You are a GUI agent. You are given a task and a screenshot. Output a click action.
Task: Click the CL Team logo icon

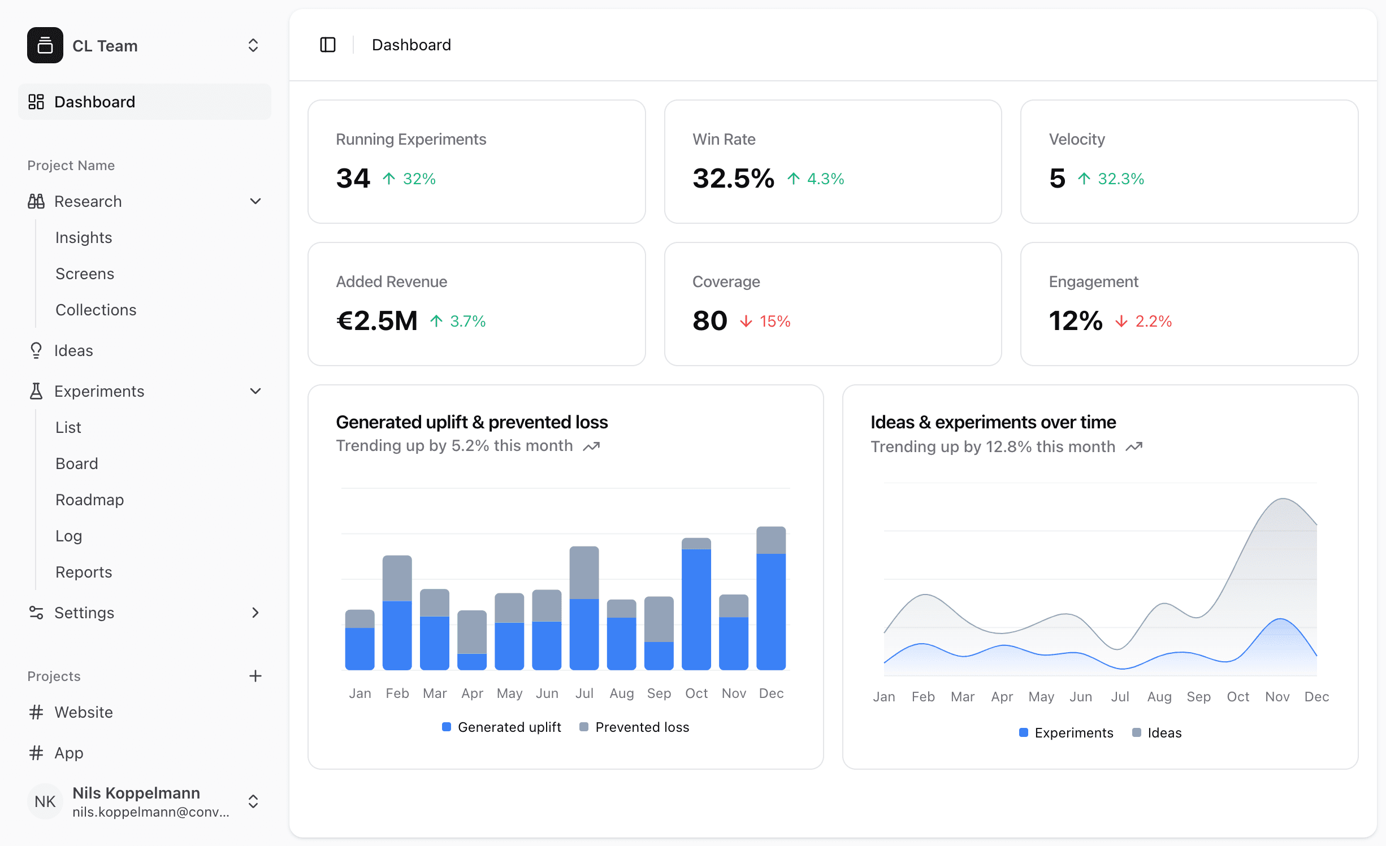coord(45,45)
